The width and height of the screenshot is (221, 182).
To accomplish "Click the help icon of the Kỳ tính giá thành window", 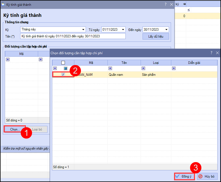I will tap(165, 4).
